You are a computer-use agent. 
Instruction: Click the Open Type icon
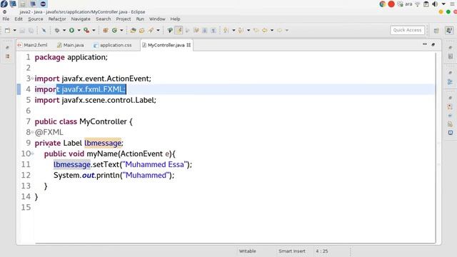click(133, 30)
